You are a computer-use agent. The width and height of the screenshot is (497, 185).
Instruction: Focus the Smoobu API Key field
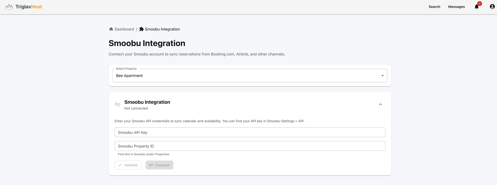[250, 132]
